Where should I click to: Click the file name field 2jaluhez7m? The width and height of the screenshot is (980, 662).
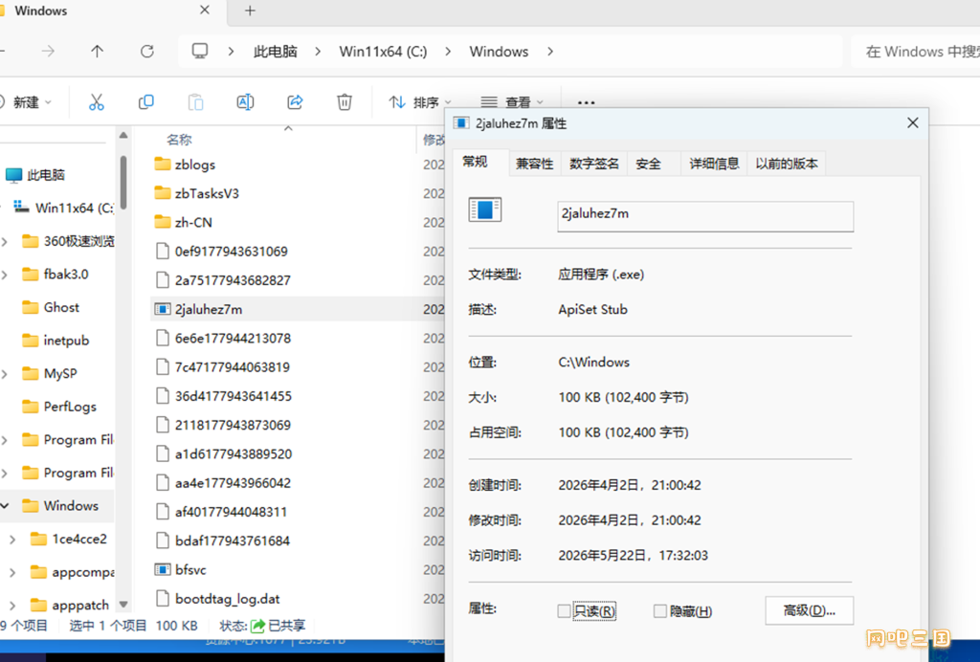(x=705, y=216)
